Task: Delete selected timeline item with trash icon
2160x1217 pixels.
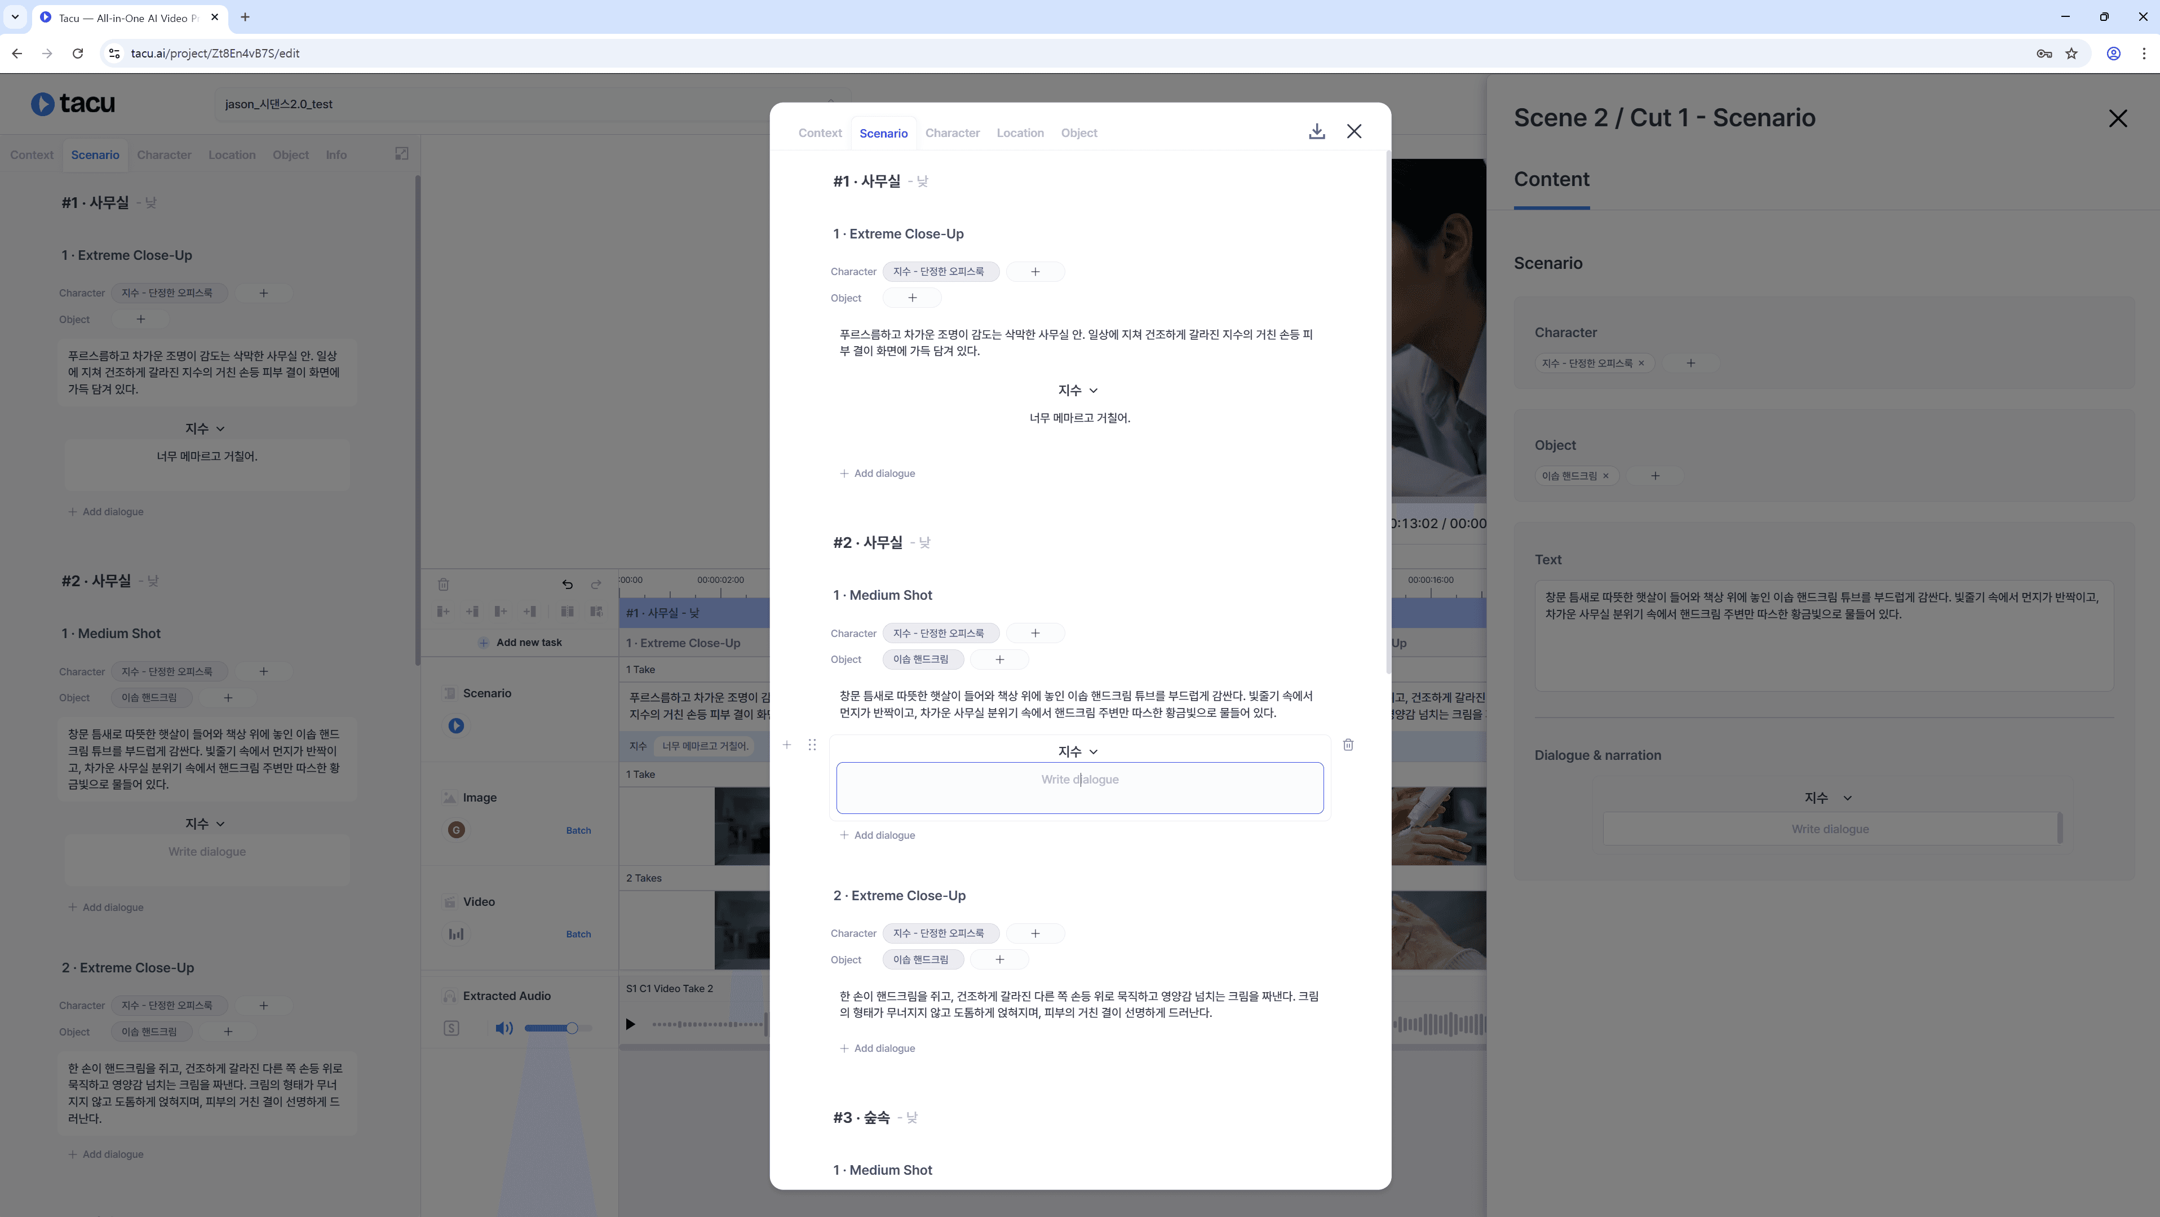Action: tap(444, 585)
